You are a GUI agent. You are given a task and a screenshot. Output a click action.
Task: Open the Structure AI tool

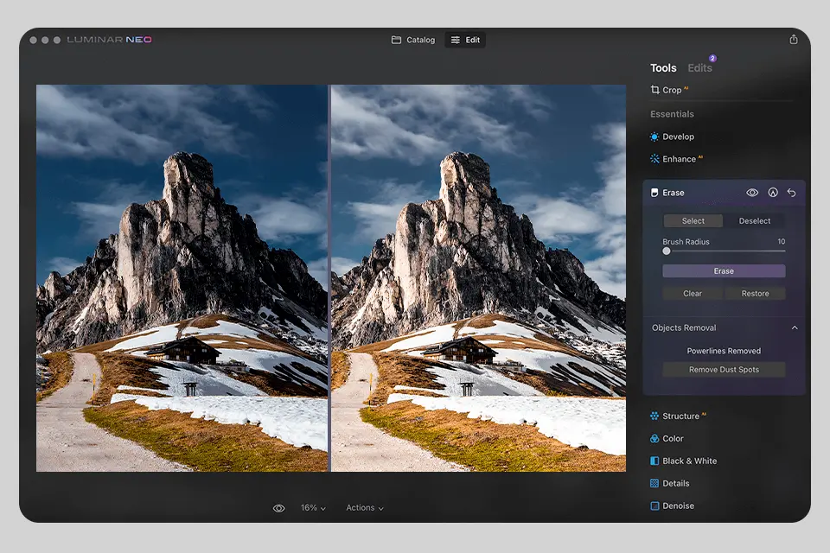coord(682,416)
